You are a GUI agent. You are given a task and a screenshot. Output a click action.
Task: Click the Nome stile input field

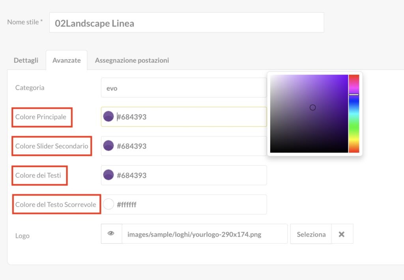click(x=187, y=22)
